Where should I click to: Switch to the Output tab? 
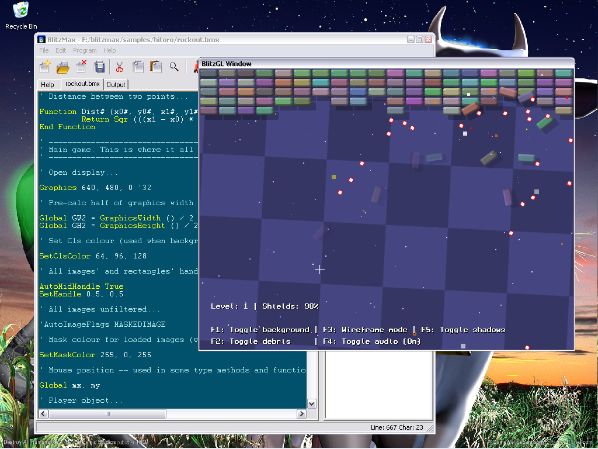116,85
